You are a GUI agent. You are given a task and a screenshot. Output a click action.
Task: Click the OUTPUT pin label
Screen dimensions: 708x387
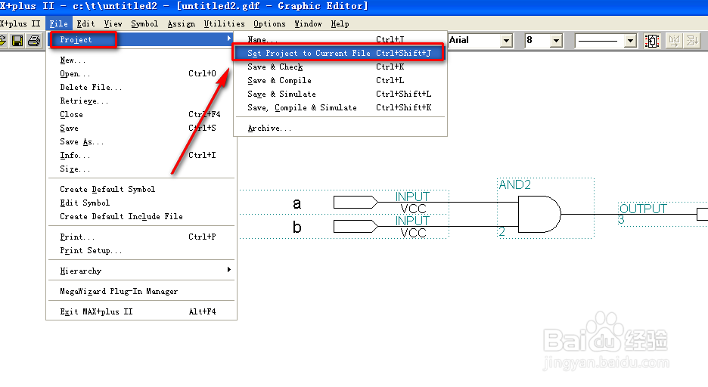(x=643, y=209)
